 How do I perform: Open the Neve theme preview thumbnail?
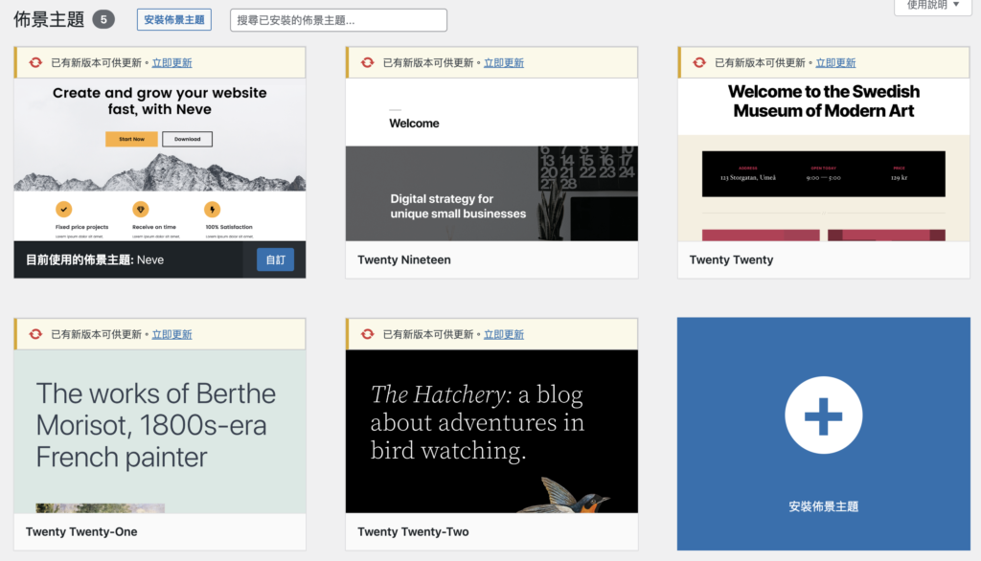click(x=160, y=160)
